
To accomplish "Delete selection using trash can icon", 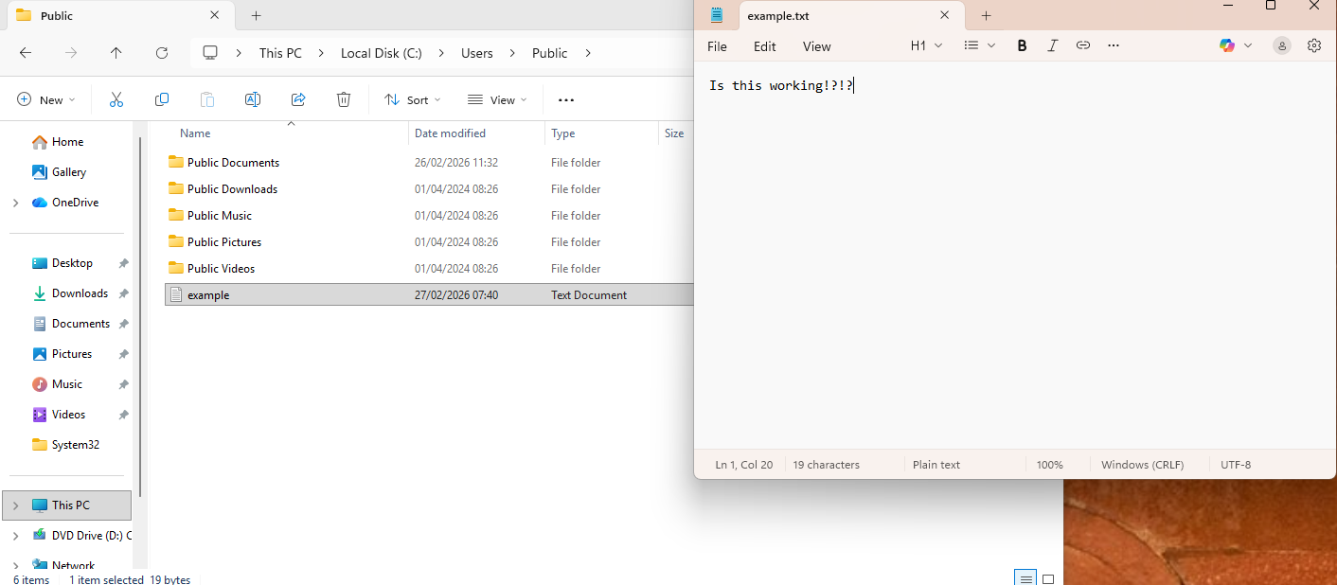I will click(x=344, y=99).
